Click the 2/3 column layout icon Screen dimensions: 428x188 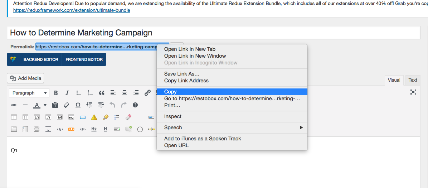pos(37,117)
